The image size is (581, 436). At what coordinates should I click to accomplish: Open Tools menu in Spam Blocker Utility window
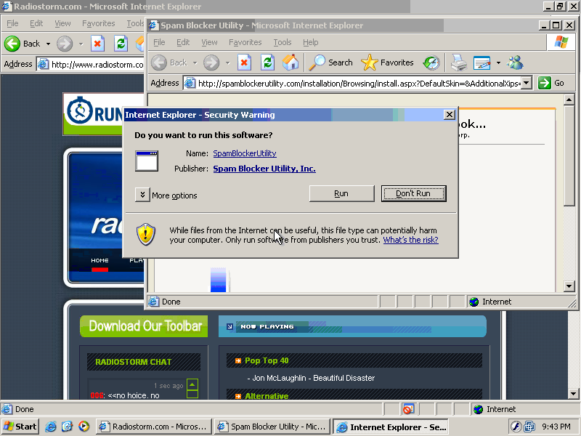point(283,42)
